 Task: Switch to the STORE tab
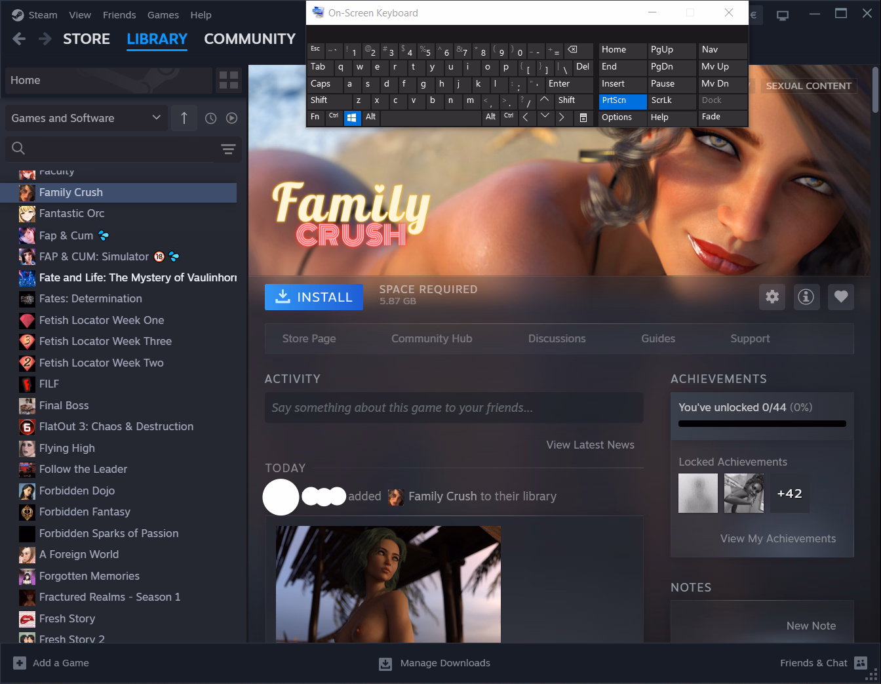coord(87,39)
